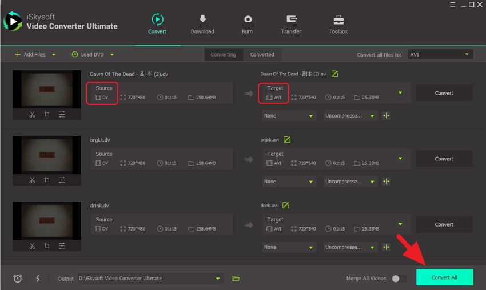Switch to the Download tab
Screen dimensions: 486x290
point(202,24)
